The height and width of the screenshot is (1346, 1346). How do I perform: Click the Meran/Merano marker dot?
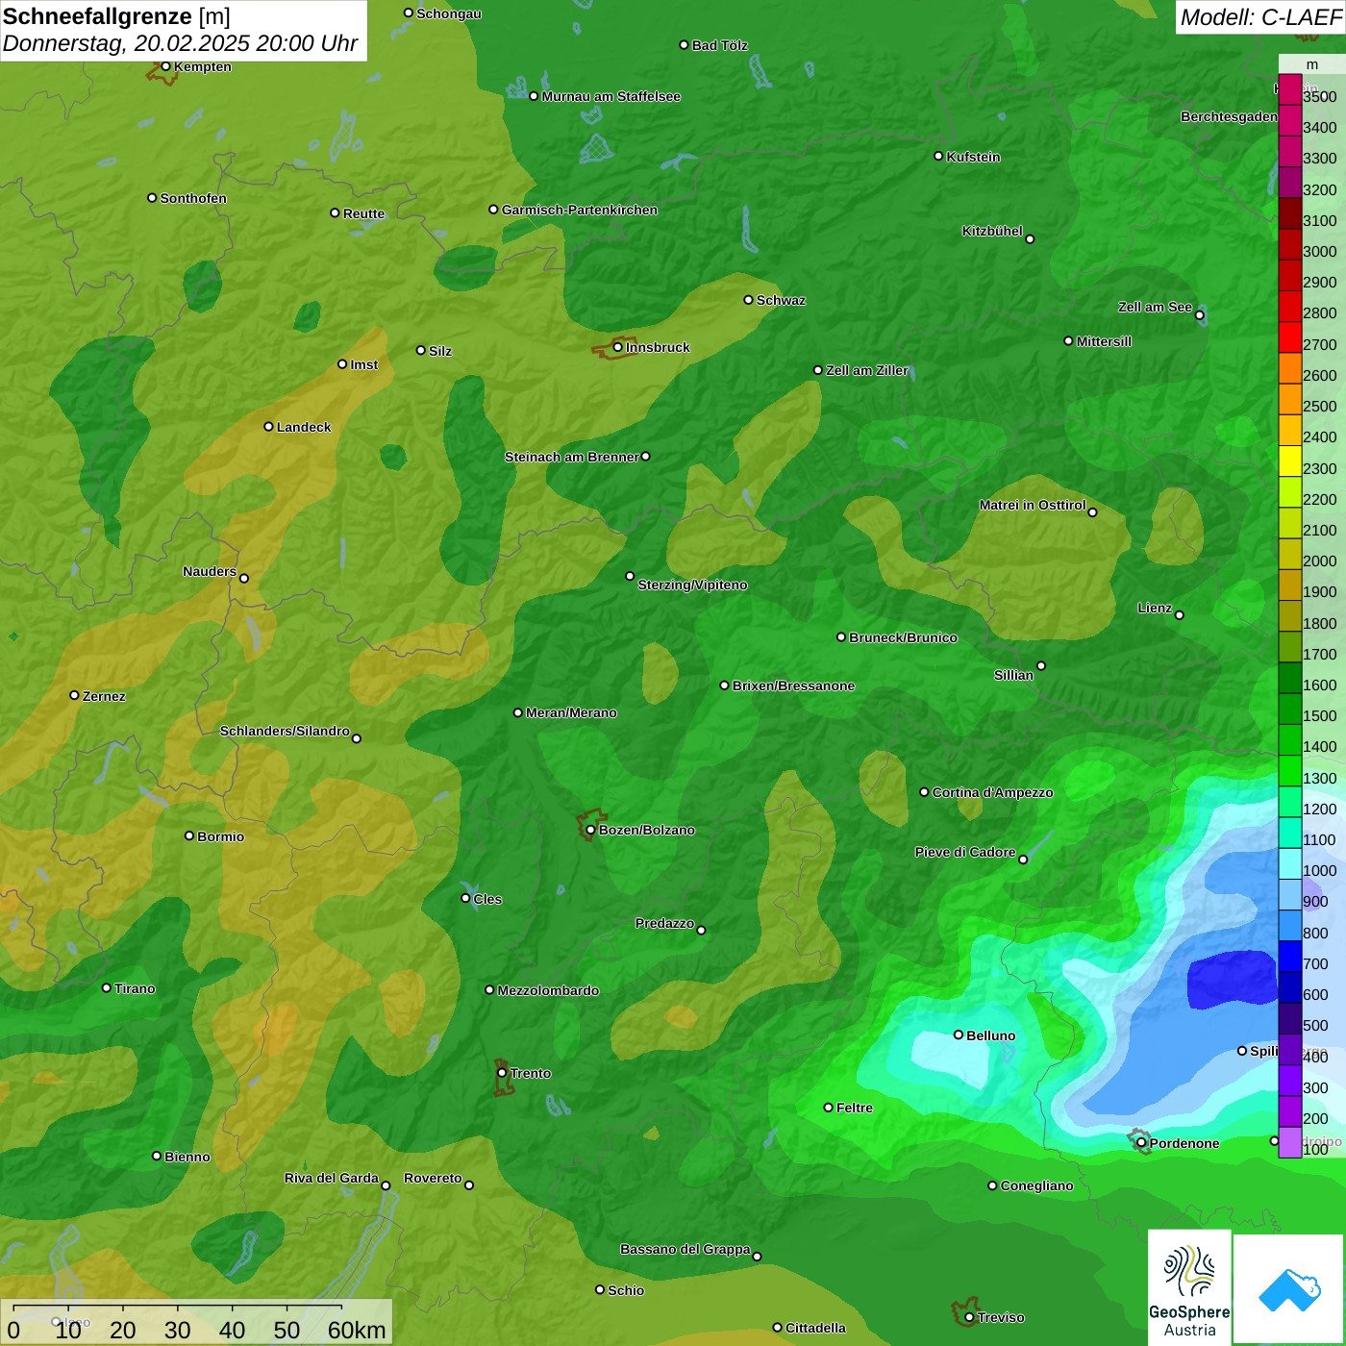(x=517, y=712)
